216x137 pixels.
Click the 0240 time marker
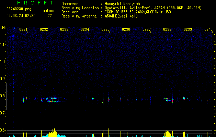tap(208, 29)
